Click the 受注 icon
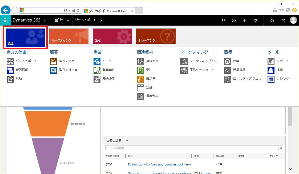Screen dimensions: 299x174 [x=140, y=70]
